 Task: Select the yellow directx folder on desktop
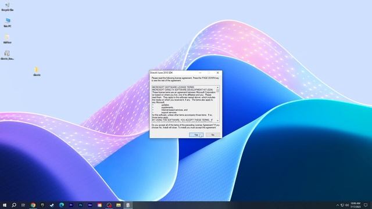point(37,71)
